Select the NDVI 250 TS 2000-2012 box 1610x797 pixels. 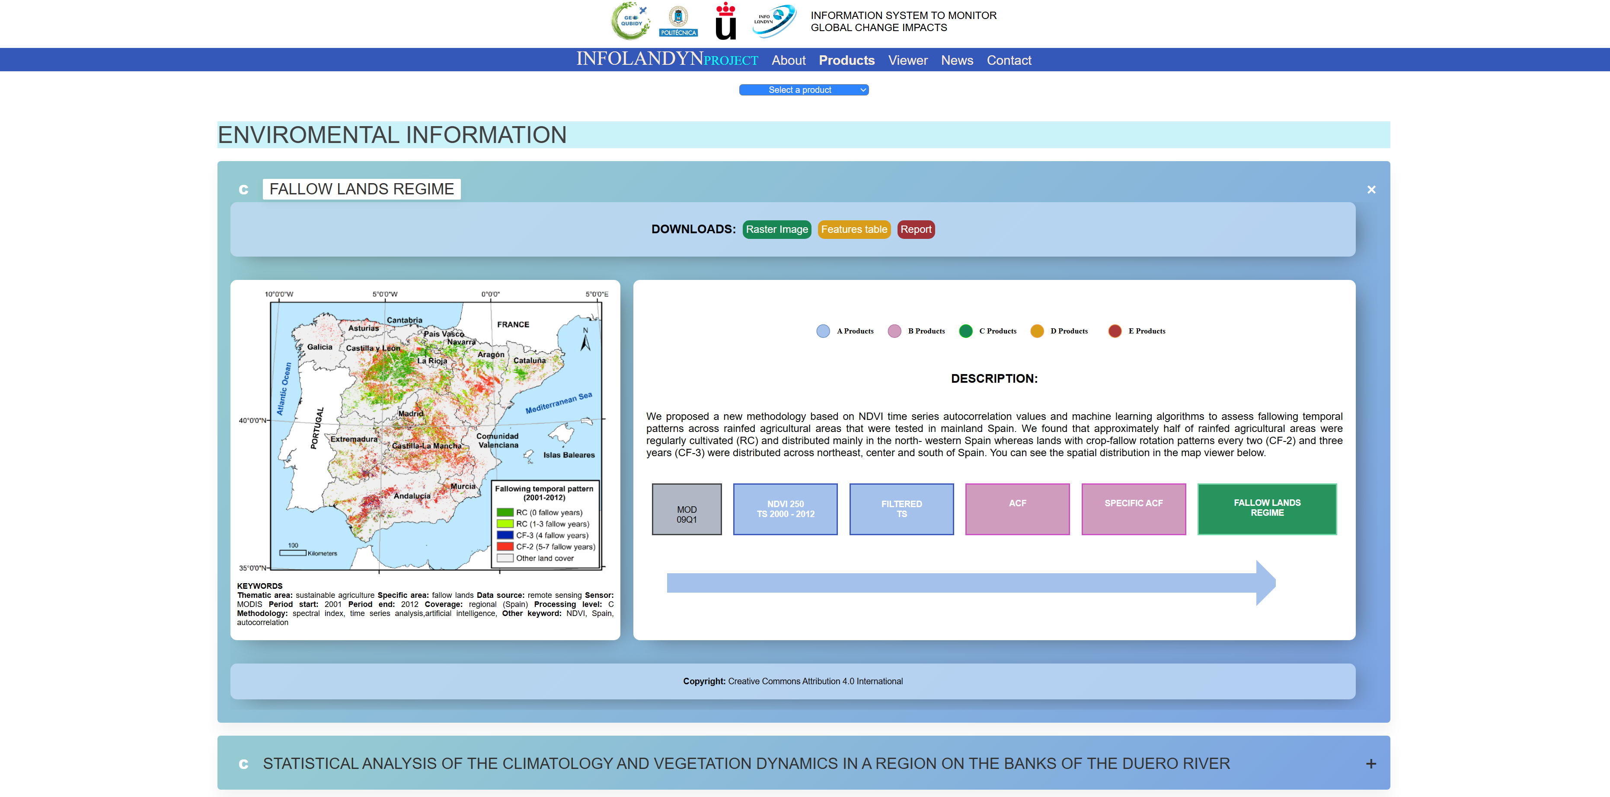pyautogui.click(x=785, y=509)
